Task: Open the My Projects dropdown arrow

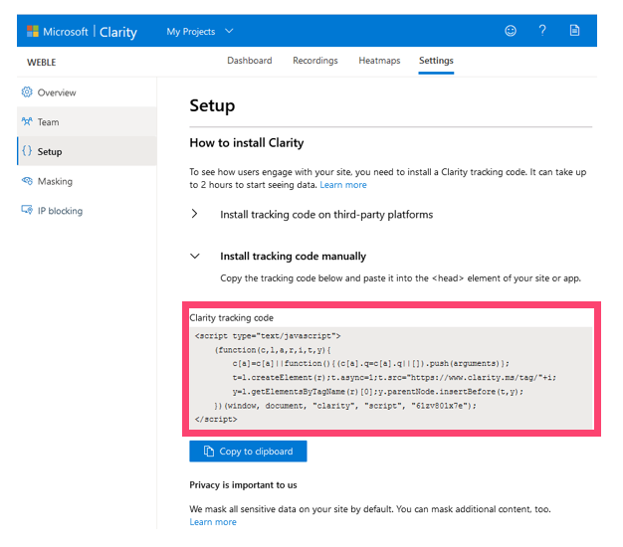Action: click(229, 31)
